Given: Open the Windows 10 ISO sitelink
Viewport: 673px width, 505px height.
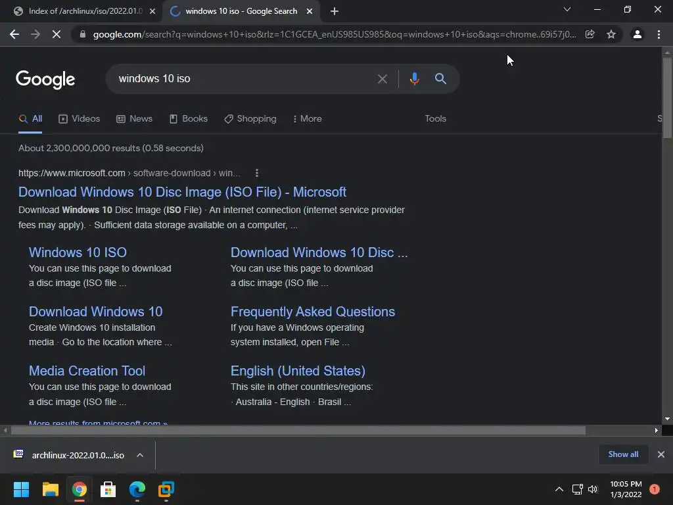Looking at the screenshot, I should [x=78, y=252].
